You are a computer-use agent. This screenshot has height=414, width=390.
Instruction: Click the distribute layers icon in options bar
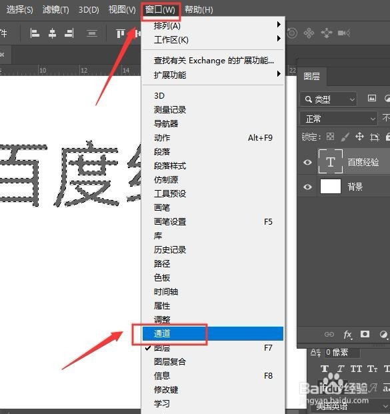92,33
